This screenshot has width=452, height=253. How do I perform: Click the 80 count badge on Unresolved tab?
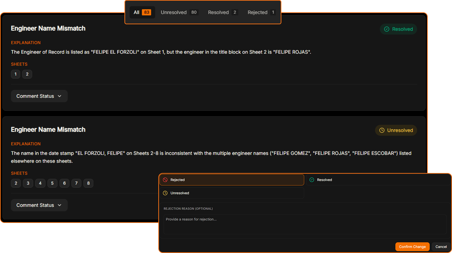194,12
